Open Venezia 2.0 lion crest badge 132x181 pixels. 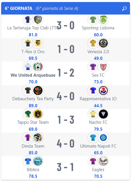(103, 43)
